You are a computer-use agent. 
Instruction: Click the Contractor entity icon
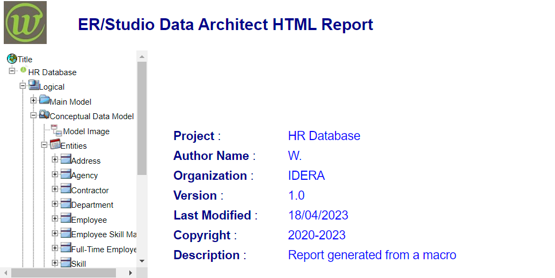click(x=66, y=188)
